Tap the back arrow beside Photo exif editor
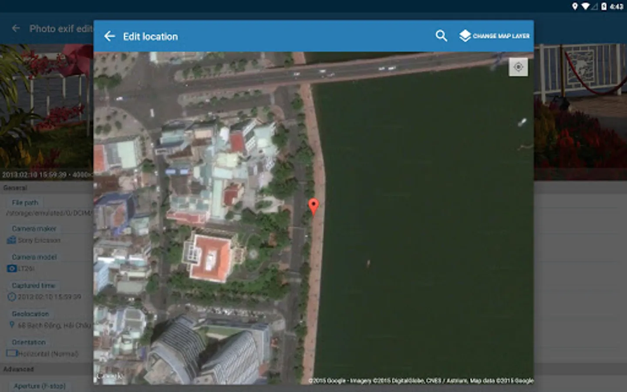Screen dimensions: 627x392 coord(16,29)
